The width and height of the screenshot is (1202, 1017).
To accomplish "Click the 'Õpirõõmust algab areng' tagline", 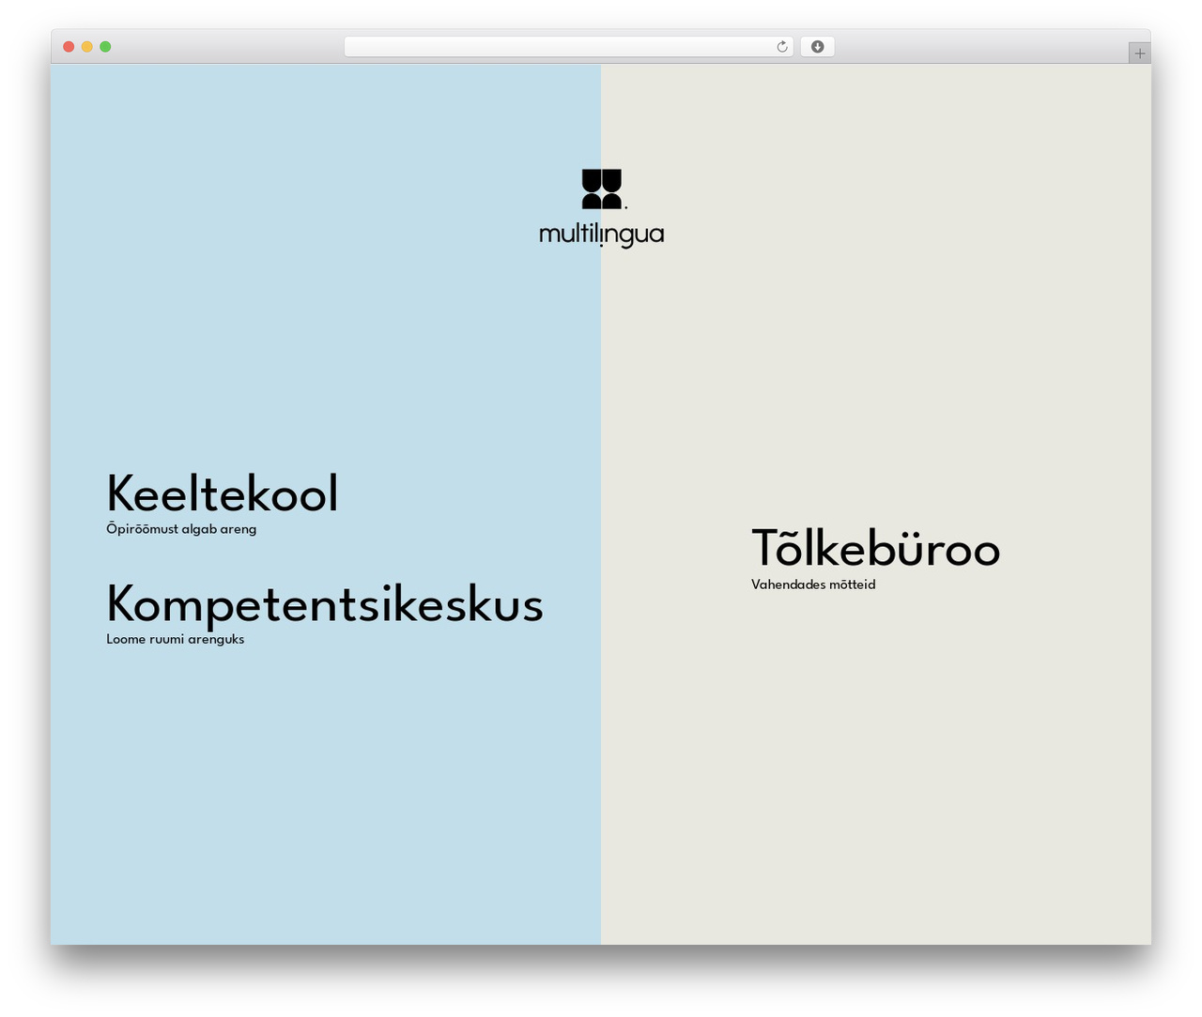I will pos(181,529).
